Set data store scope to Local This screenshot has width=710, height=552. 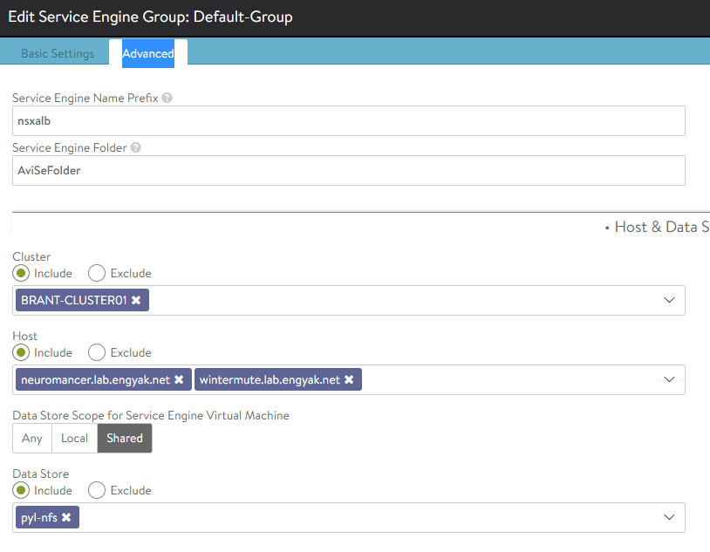point(75,439)
